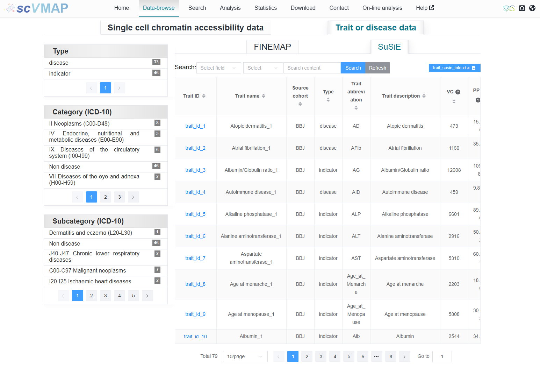The height and width of the screenshot is (368, 540).
Task: Click the globe icon in header
Action: click(532, 8)
